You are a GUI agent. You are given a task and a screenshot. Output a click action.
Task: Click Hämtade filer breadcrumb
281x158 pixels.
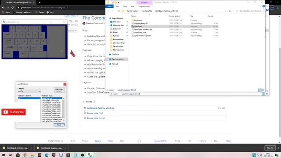(147, 11)
